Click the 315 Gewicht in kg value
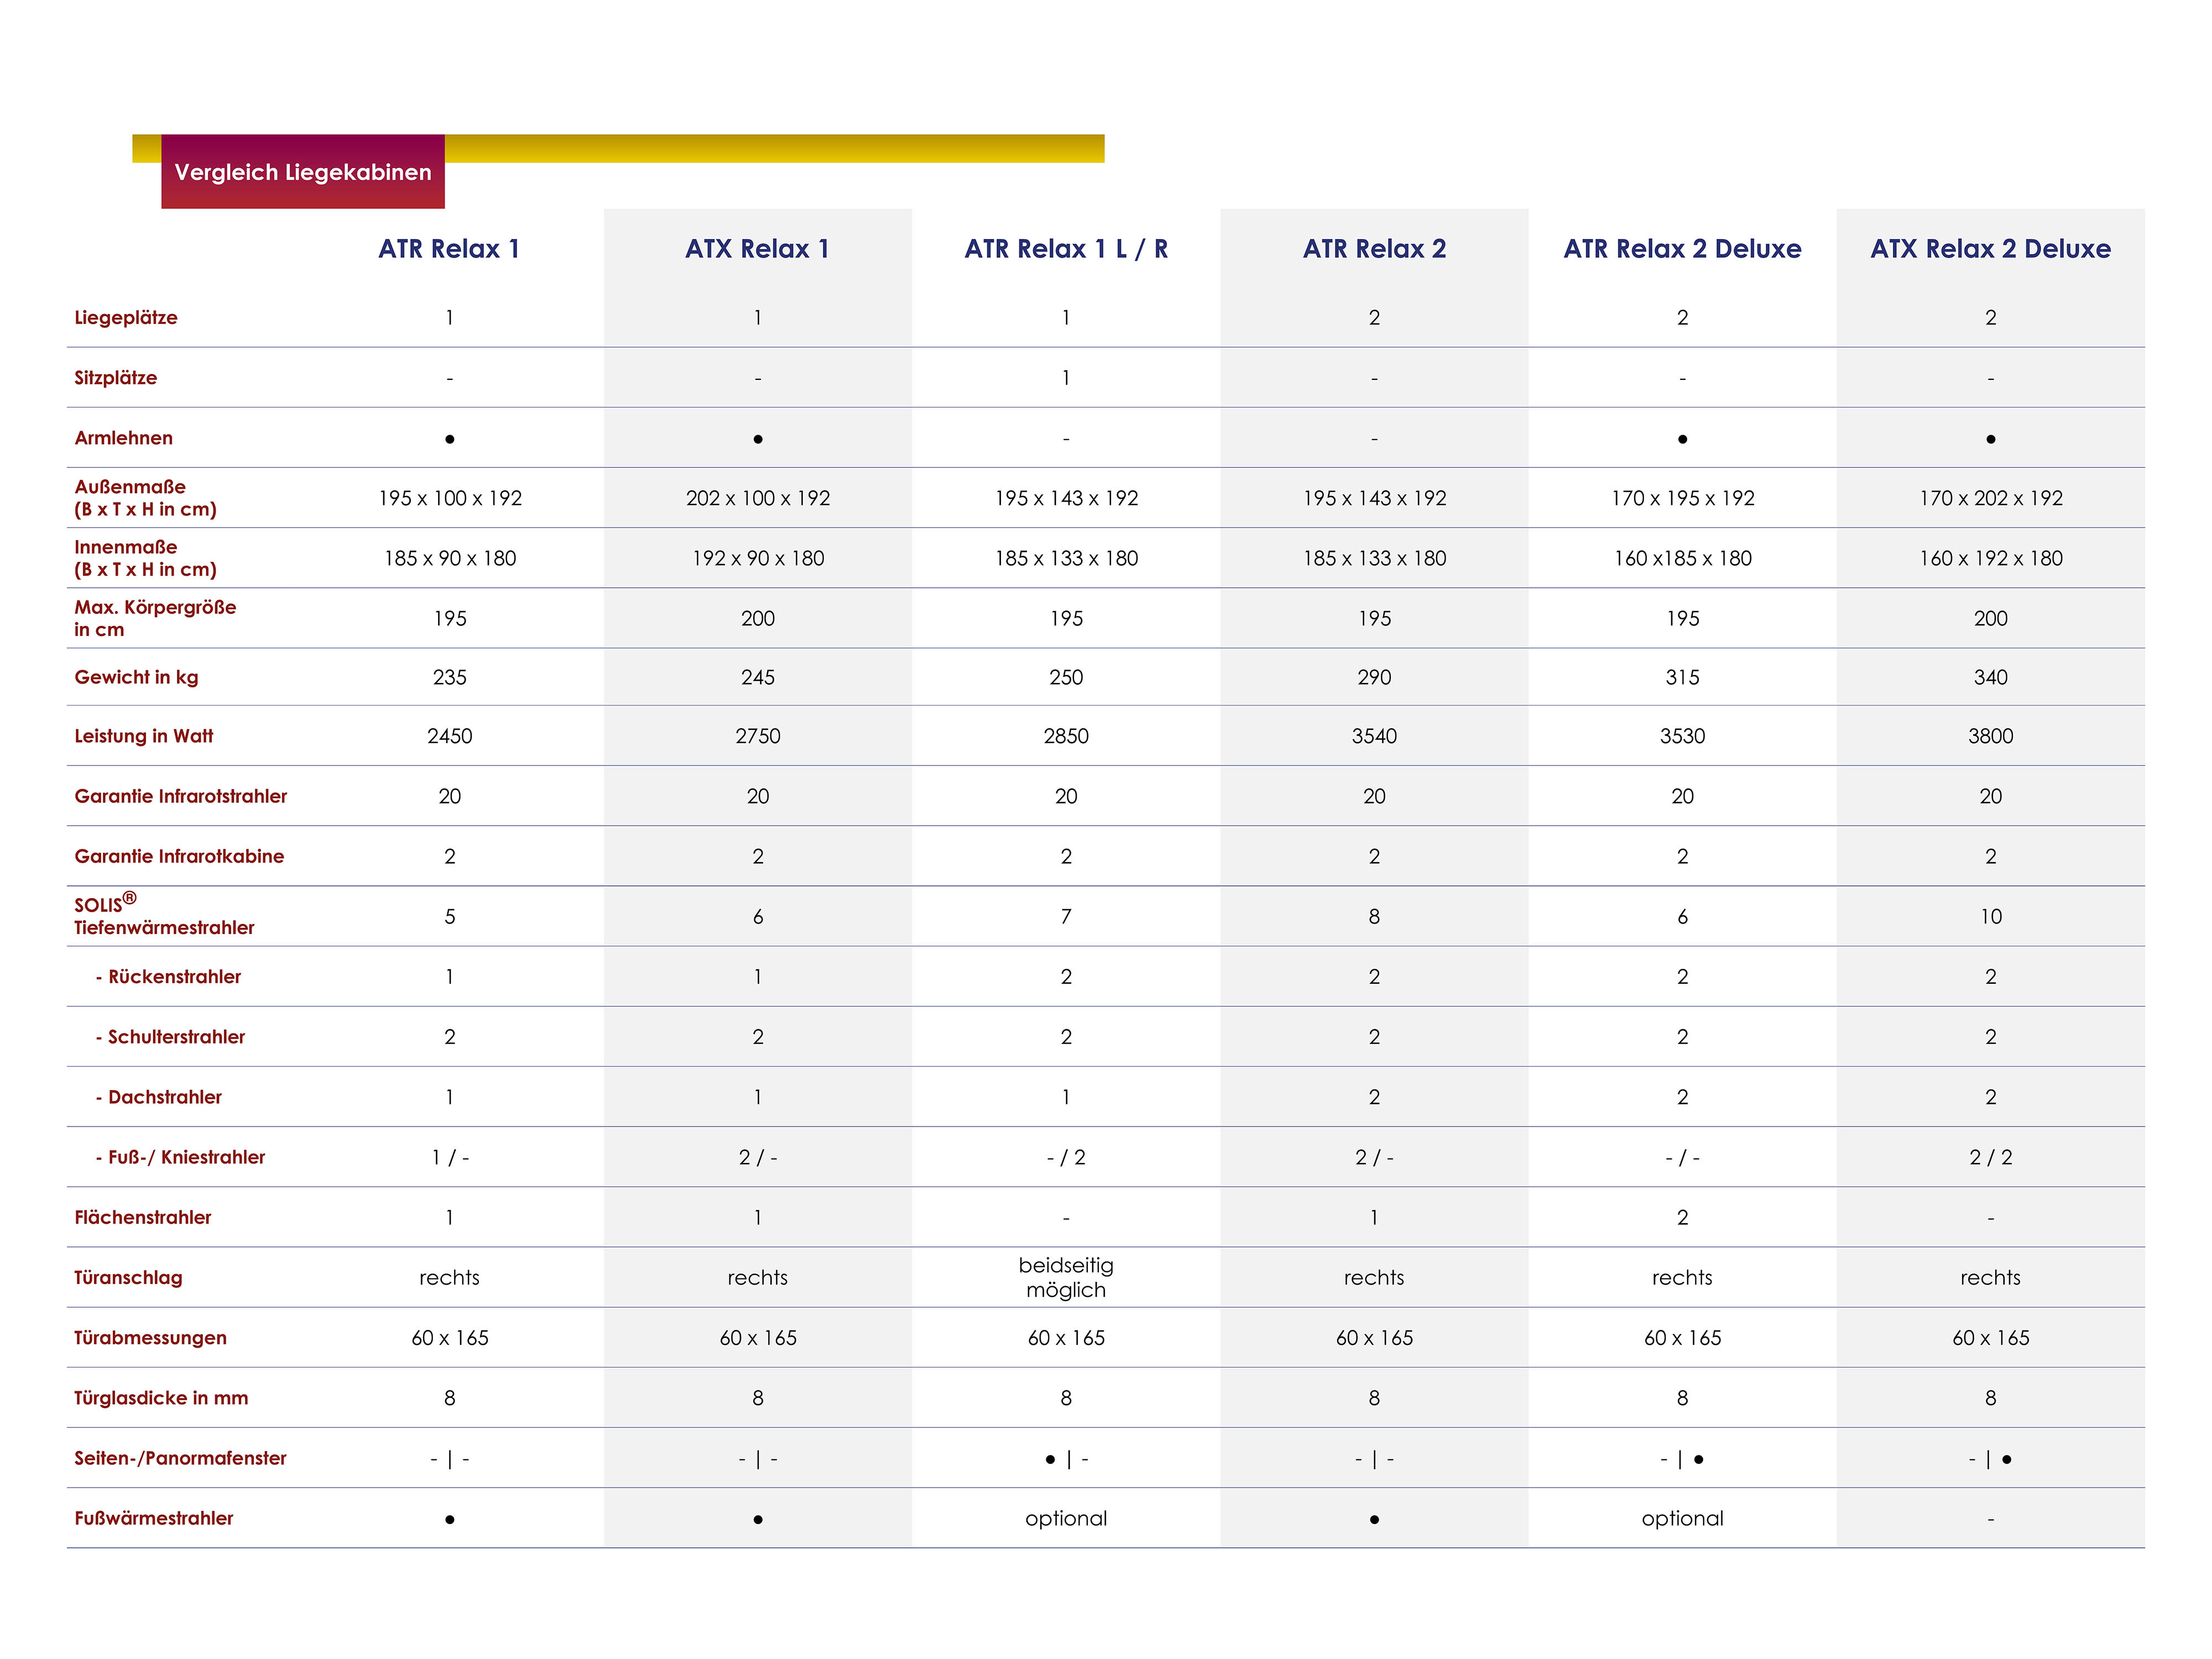Screen dimensions: 2212x1659 [x=1682, y=678]
